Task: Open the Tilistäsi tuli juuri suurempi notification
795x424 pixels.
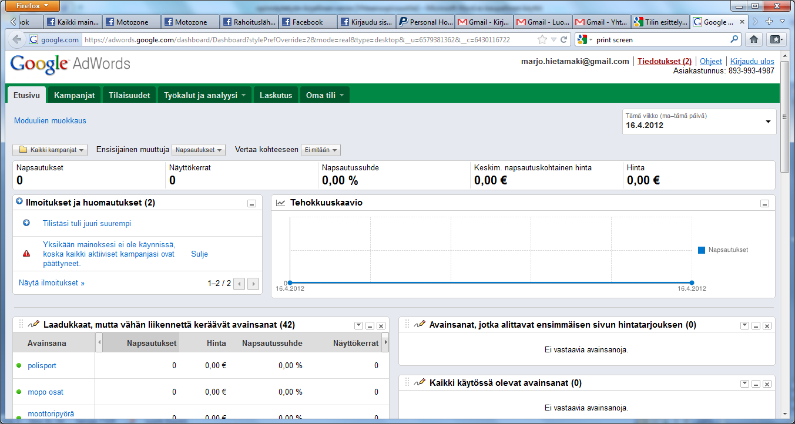Action: [87, 223]
